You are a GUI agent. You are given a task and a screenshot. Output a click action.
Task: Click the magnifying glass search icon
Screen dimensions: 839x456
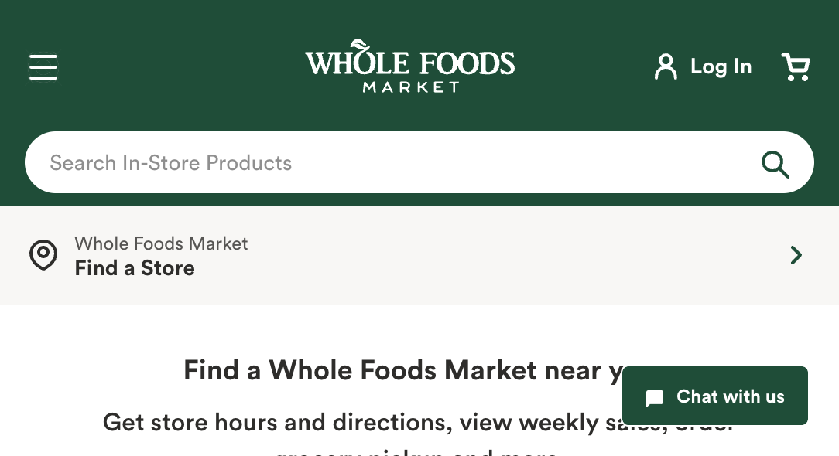coord(775,163)
